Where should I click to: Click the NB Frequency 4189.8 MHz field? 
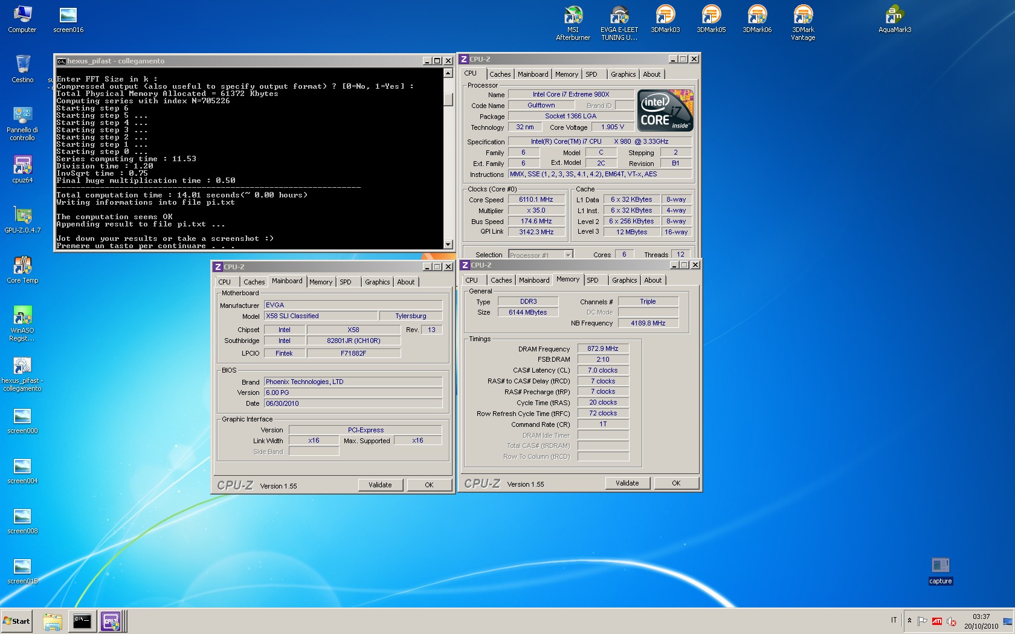click(x=648, y=323)
